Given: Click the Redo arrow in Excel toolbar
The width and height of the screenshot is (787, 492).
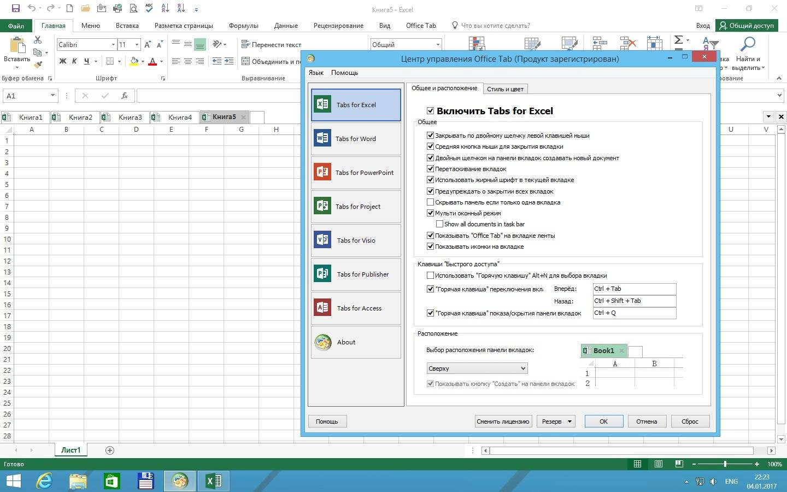Looking at the screenshot, I should tap(50, 9).
